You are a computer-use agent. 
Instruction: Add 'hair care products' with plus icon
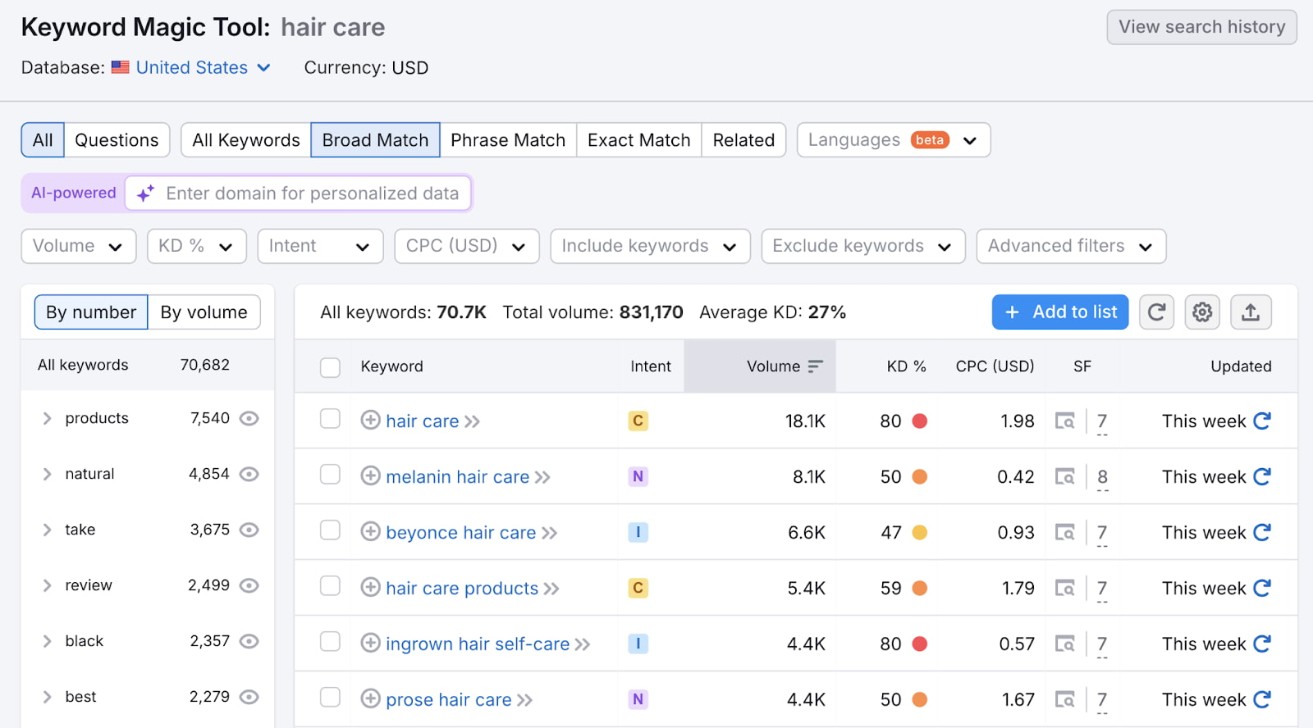tap(371, 588)
